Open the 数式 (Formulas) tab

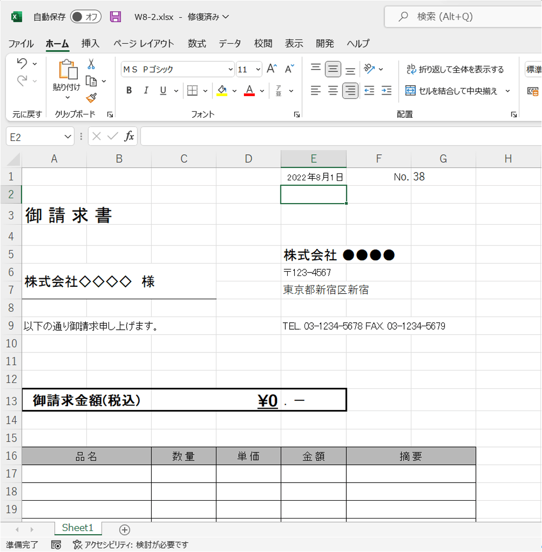coord(197,43)
